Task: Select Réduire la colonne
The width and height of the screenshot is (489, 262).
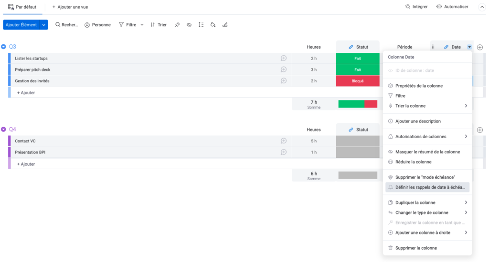Action: 427,162
